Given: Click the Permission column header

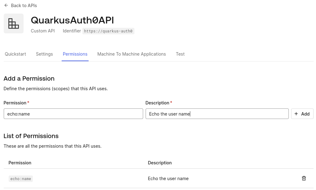Looking at the screenshot, I should (20, 163).
